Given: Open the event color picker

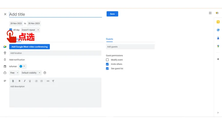Looking at the screenshot, I should coord(22,66).
